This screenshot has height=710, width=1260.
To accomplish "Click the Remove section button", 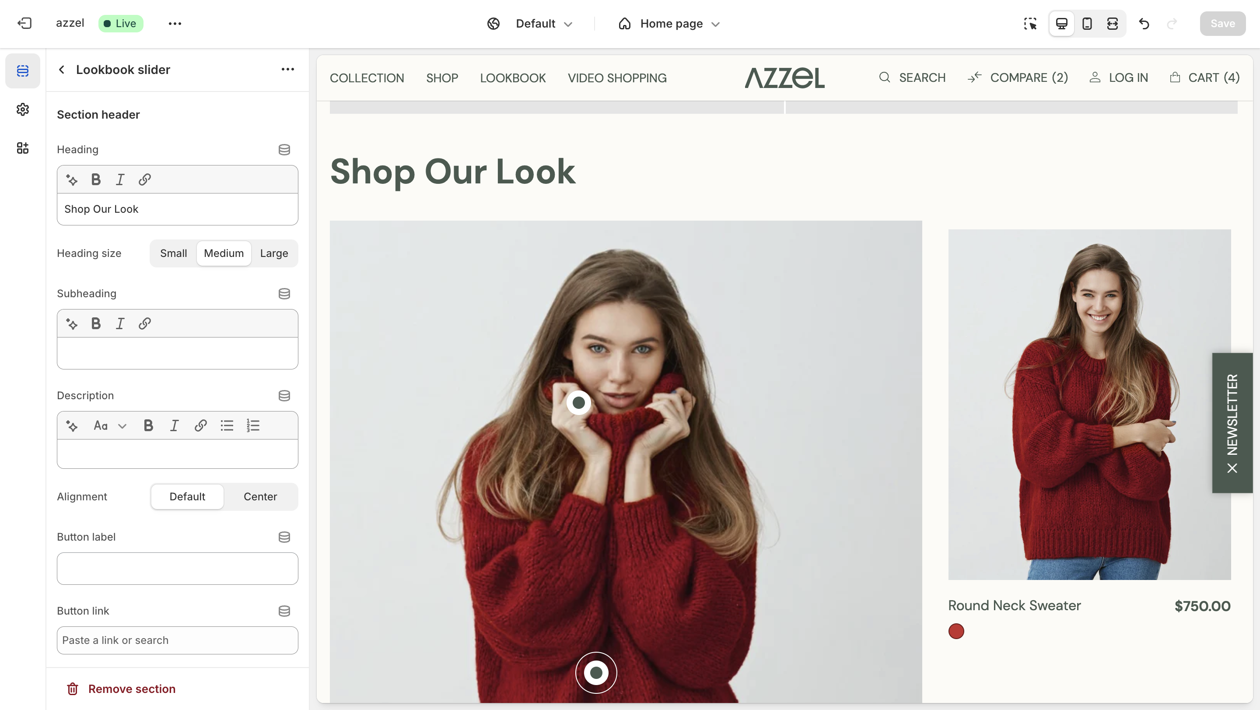I will (x=122, y=689).
